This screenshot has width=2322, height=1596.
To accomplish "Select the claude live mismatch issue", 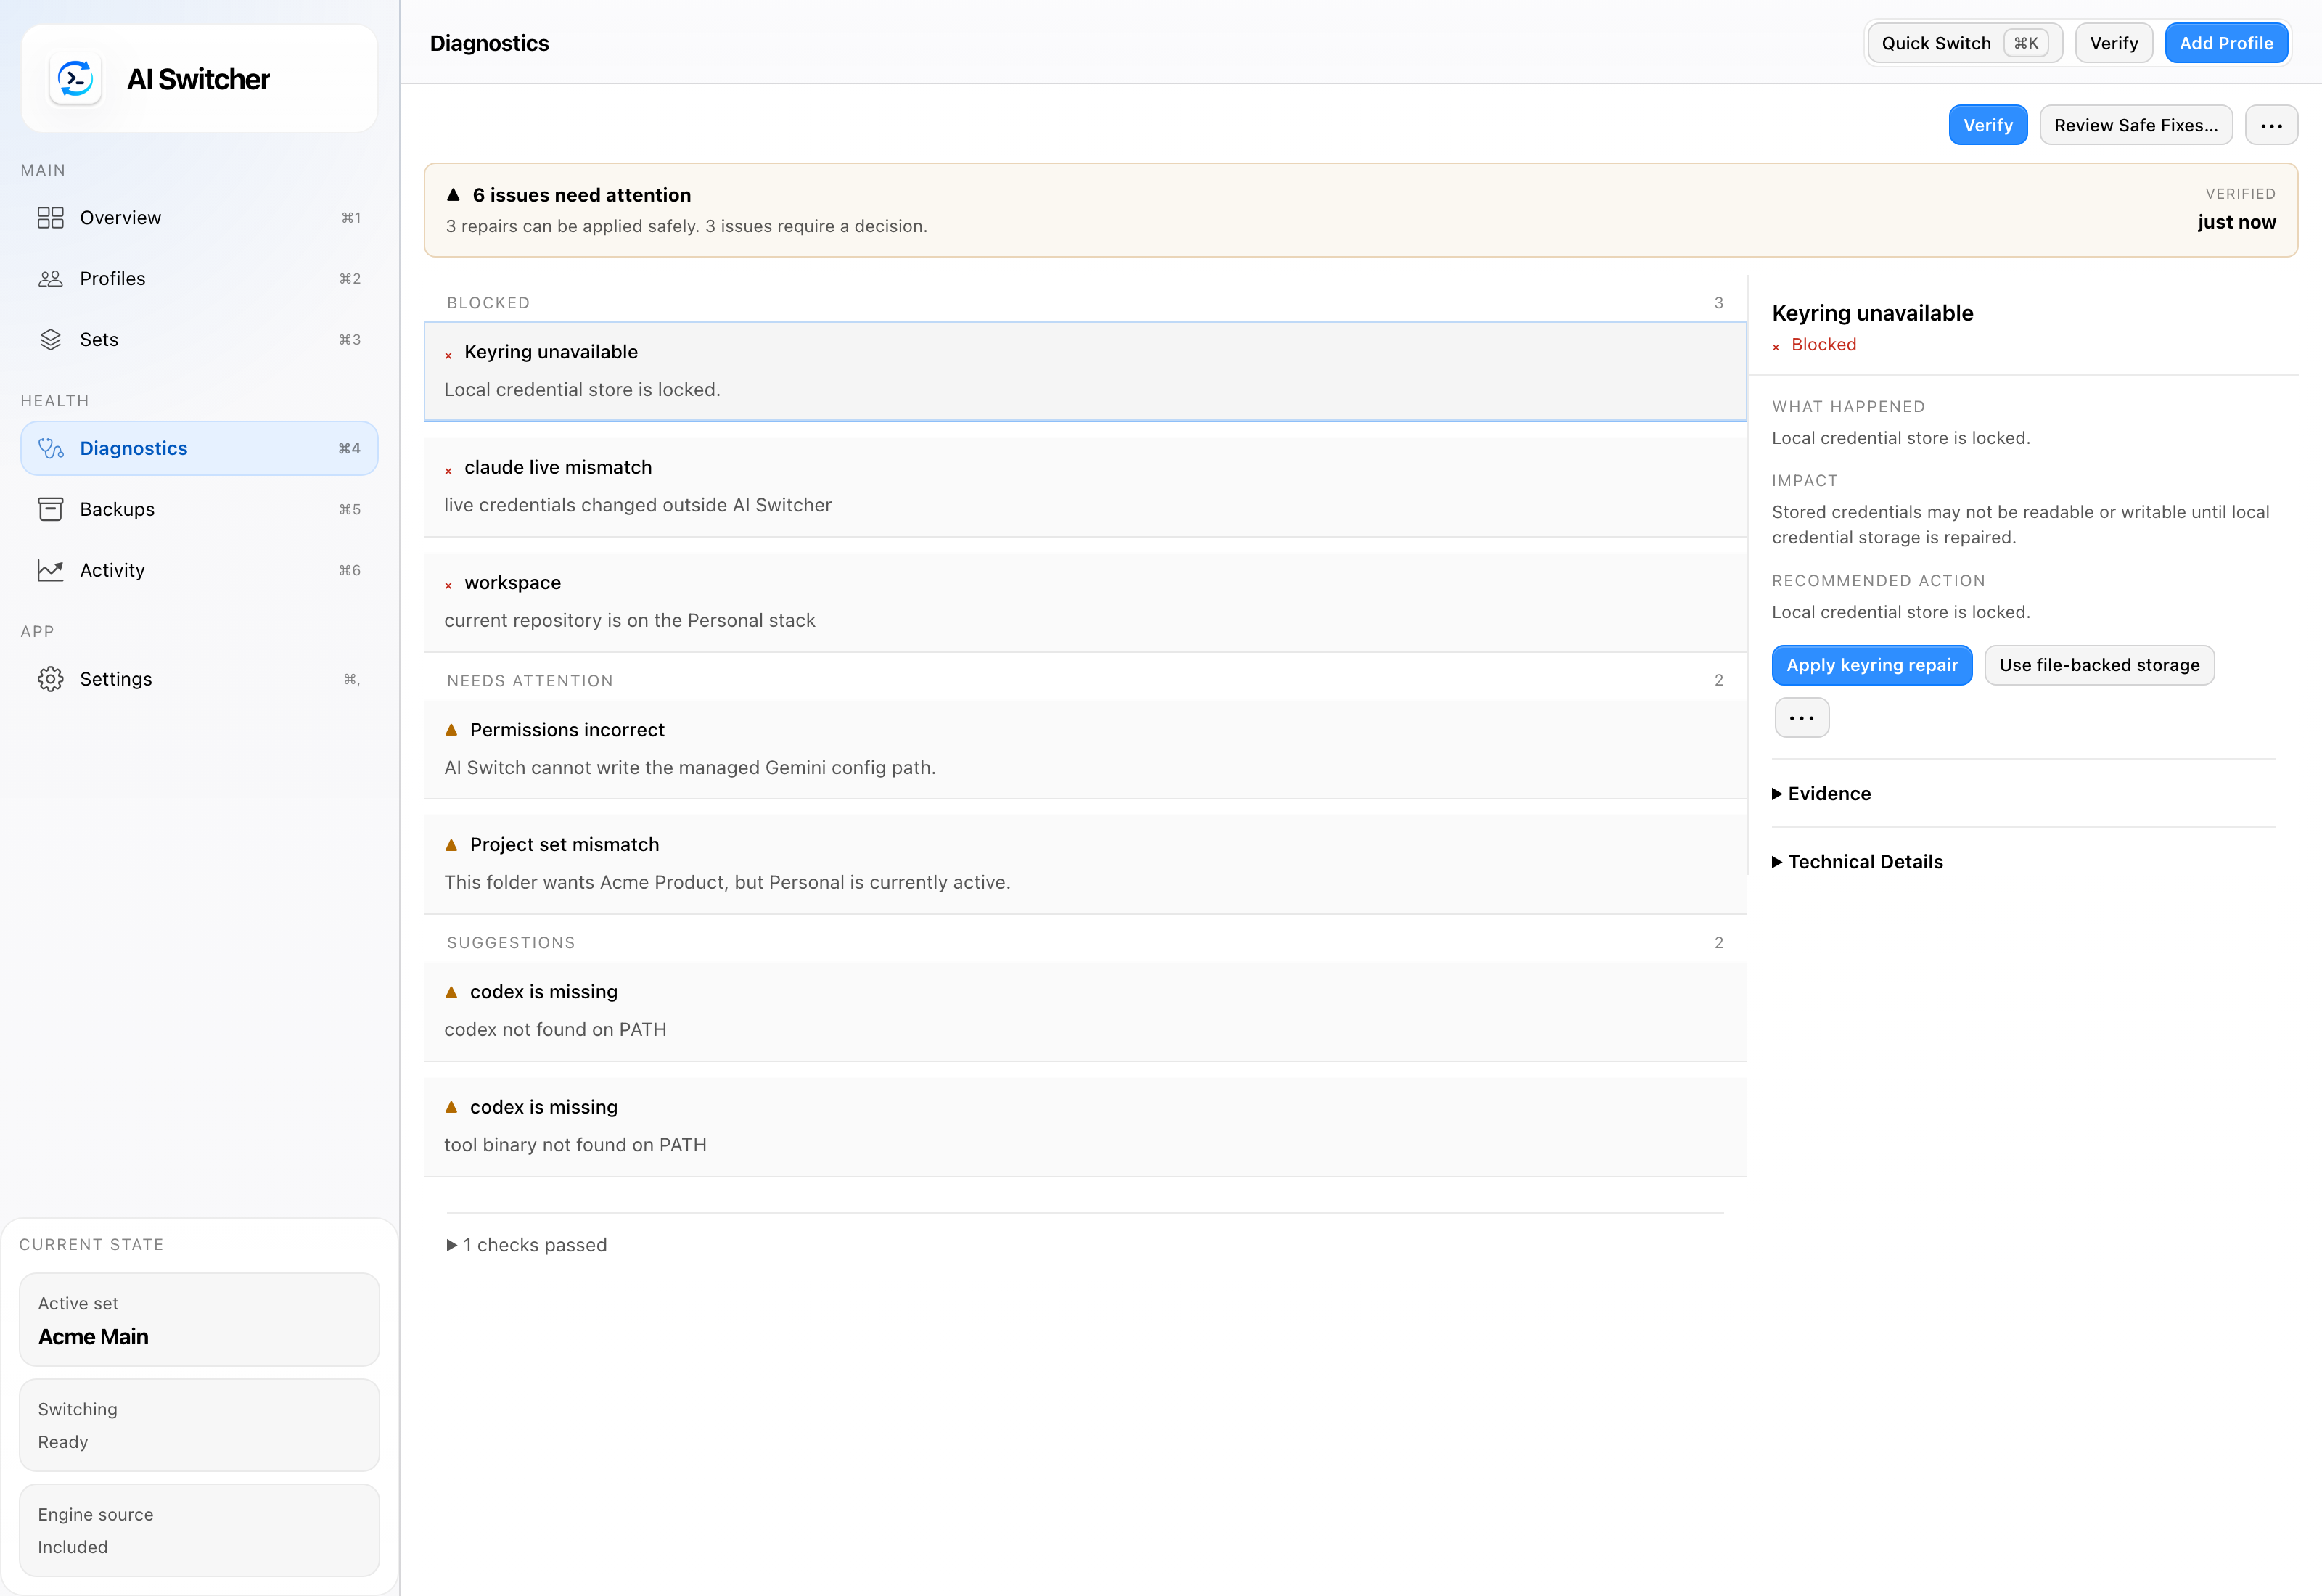I will (x=1085, y=487).
